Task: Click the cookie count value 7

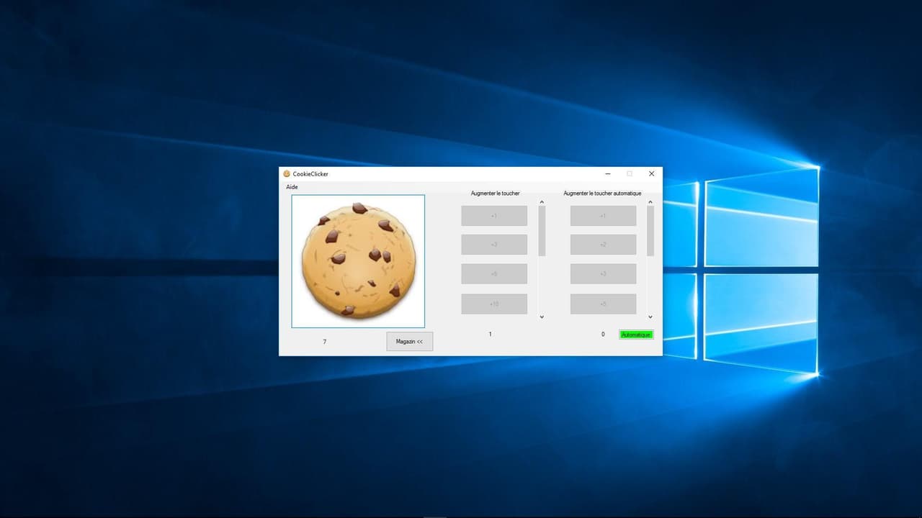Action: point(324,342)
